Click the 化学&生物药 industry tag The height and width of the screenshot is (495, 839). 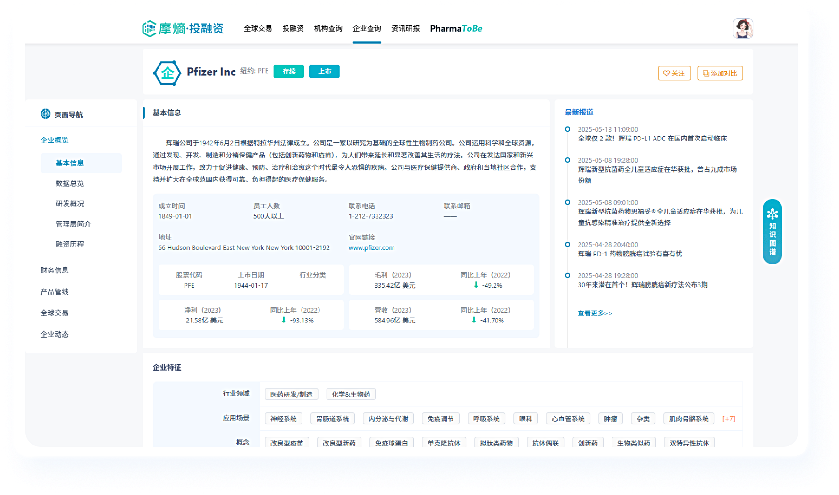click(x=351, y=394)
